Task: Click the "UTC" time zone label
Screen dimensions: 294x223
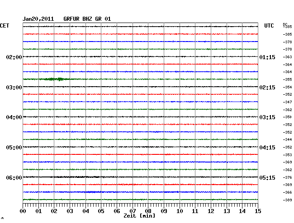Action: [269, 26]
